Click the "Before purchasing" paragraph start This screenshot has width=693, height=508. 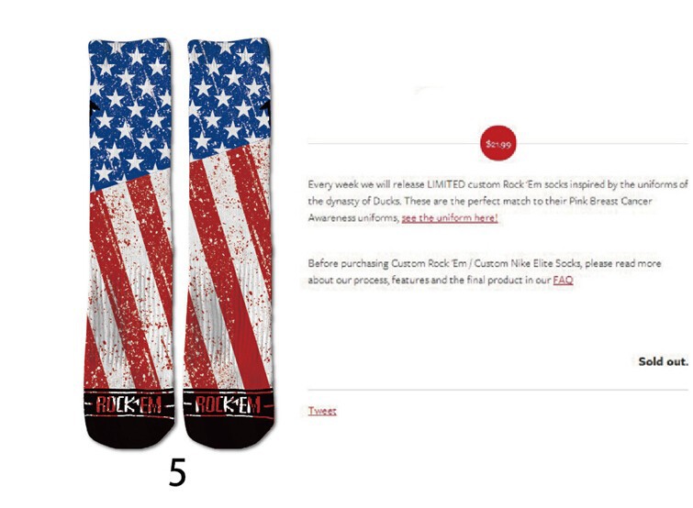pyautogui.click(x=348, y=263)
